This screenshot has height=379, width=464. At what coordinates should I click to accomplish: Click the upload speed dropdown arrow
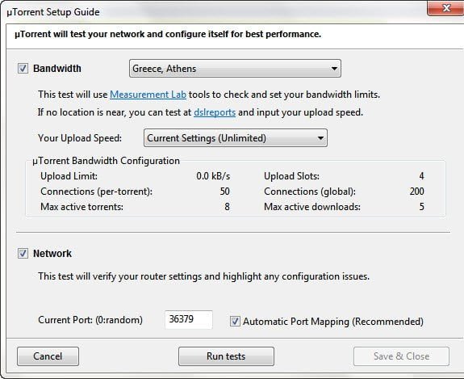(320, 138)
